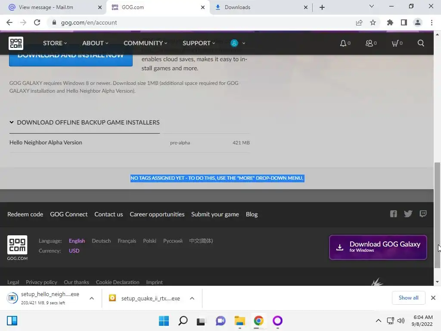Click the site search magnifier icon
441x331 pixels.
click(421, 43)
